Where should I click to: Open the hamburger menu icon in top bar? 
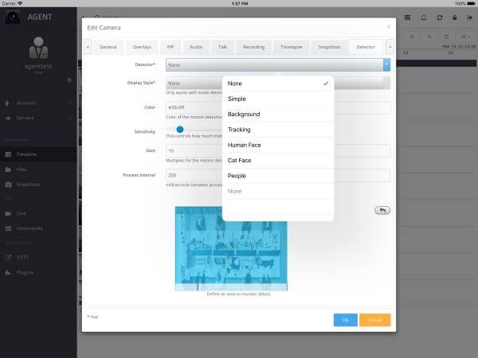(x=407, y=18)
